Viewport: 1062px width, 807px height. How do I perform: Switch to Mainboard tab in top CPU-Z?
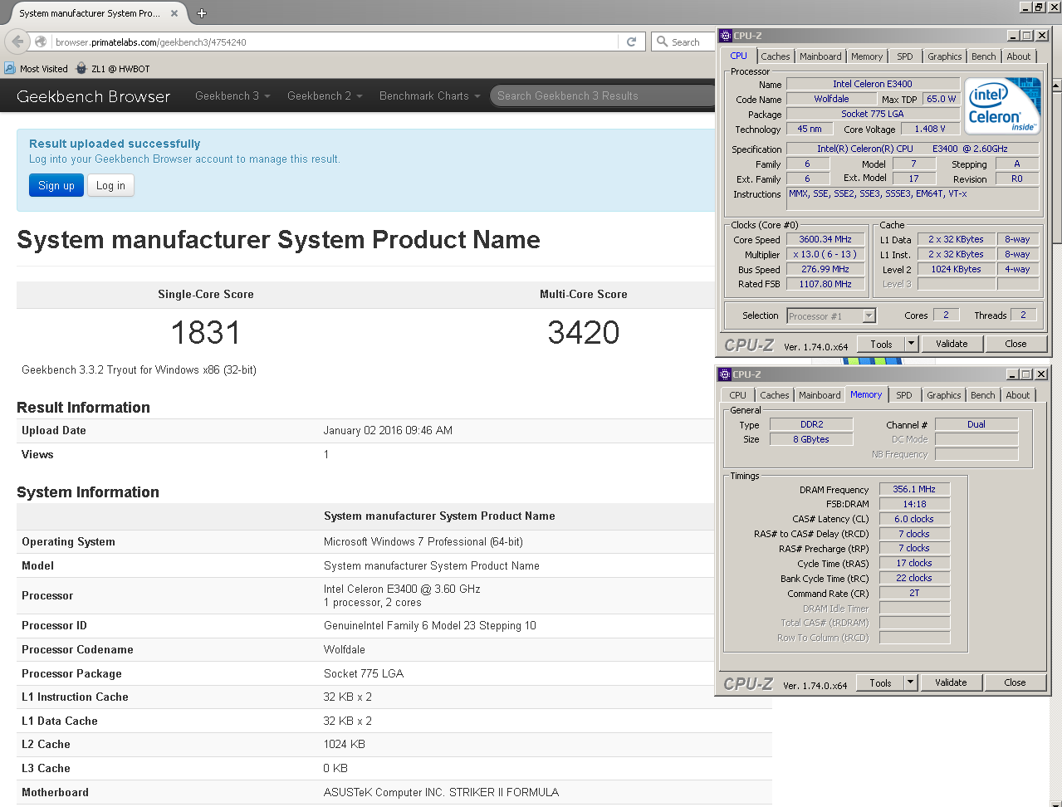pyautogui.click(x=820, y=56)
